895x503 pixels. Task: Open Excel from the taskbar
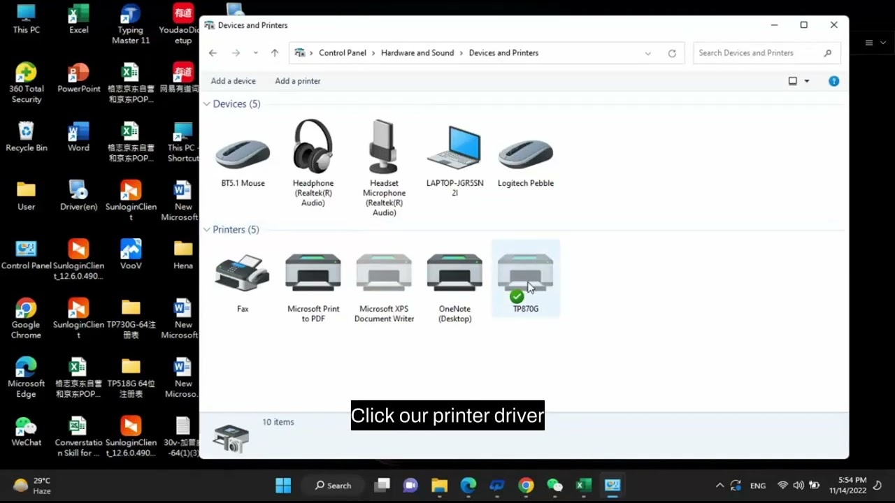[584, 486]
